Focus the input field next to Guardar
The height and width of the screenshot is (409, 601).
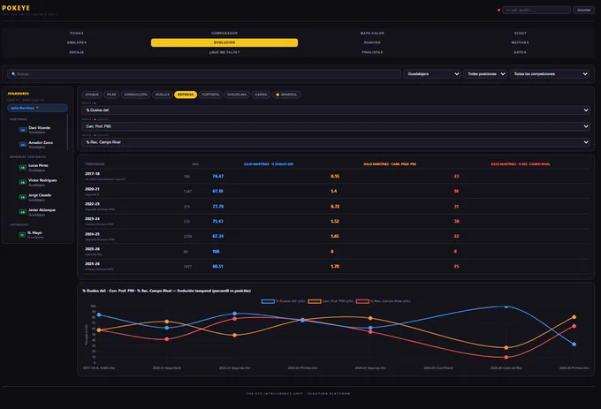click(x=536, y=10)
